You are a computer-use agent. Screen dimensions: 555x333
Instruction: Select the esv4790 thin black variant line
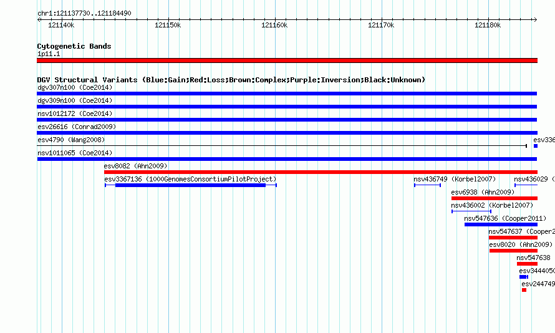[x=282, y=146]
